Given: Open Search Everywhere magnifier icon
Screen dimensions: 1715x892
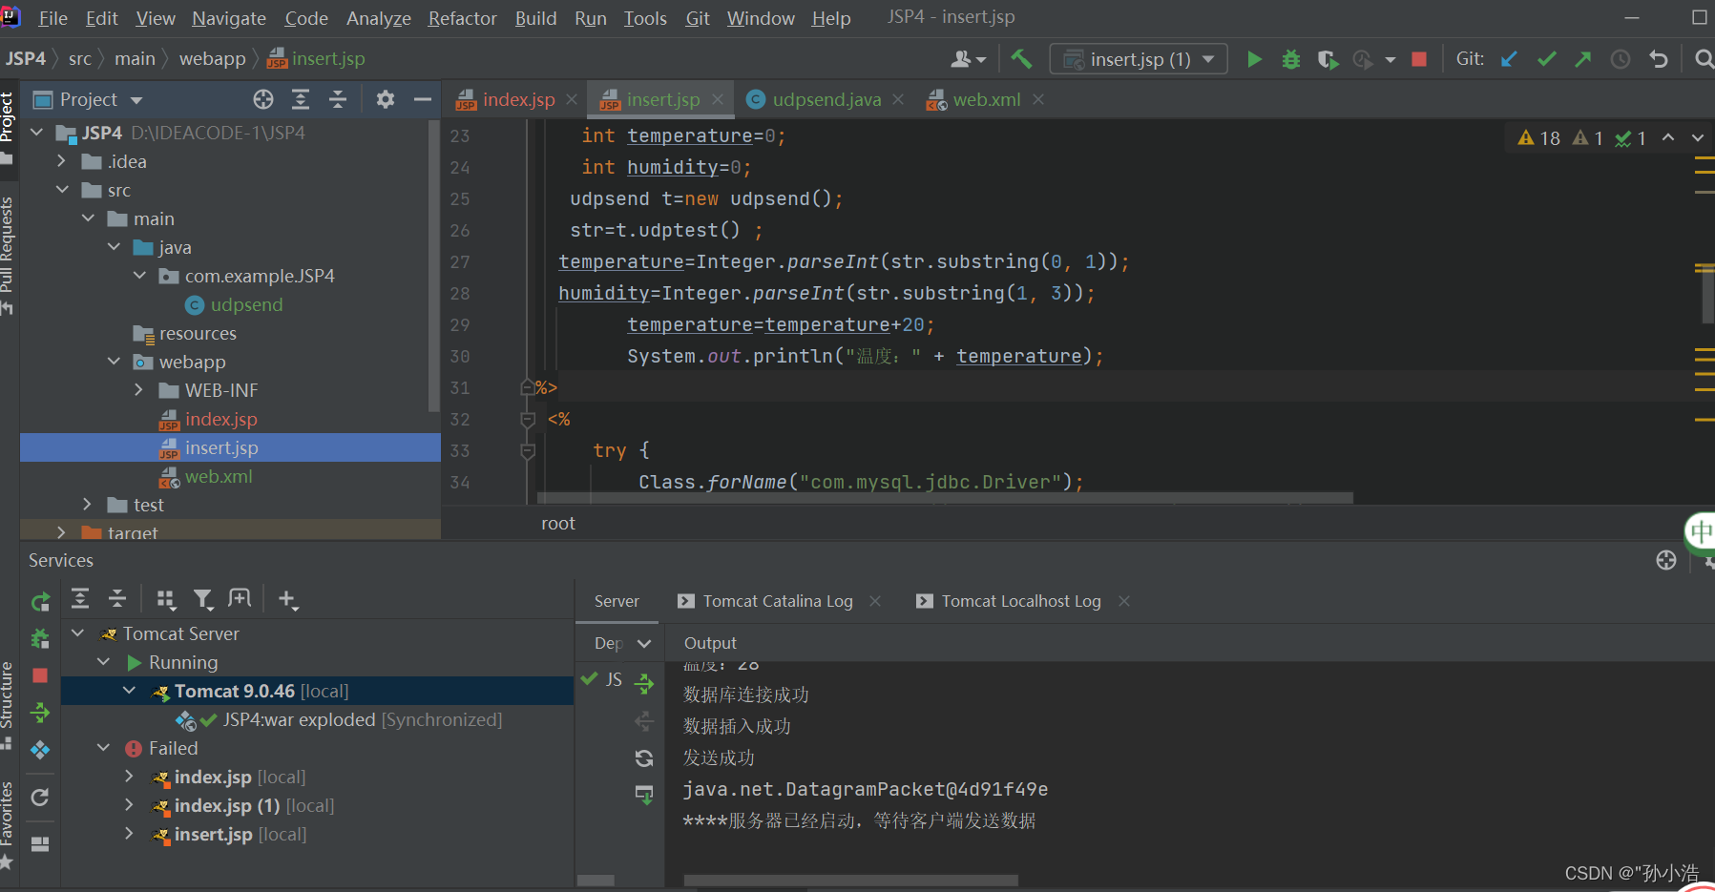Looking at the screenshot, I should (1704, 59).
